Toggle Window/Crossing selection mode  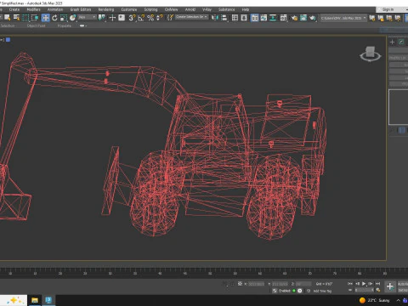pyautogui.click(x=35, y=18)
